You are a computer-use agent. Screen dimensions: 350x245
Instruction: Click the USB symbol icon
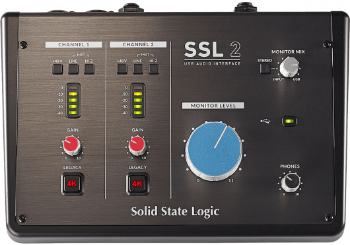[x=265, y=121]
